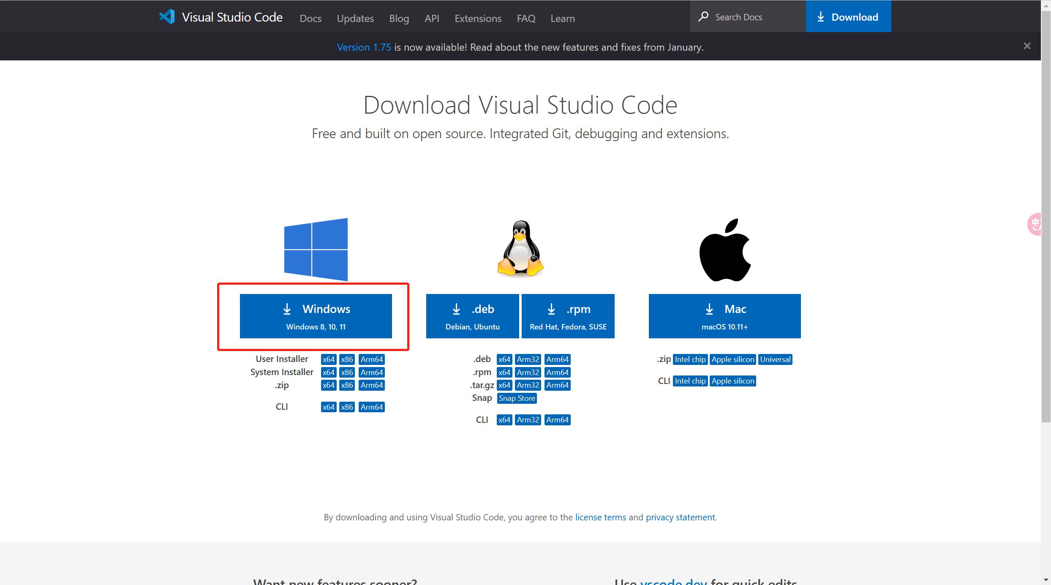Screen dimensions: 1051x585
Task: Open the license terms link
Action: (600, 517)
